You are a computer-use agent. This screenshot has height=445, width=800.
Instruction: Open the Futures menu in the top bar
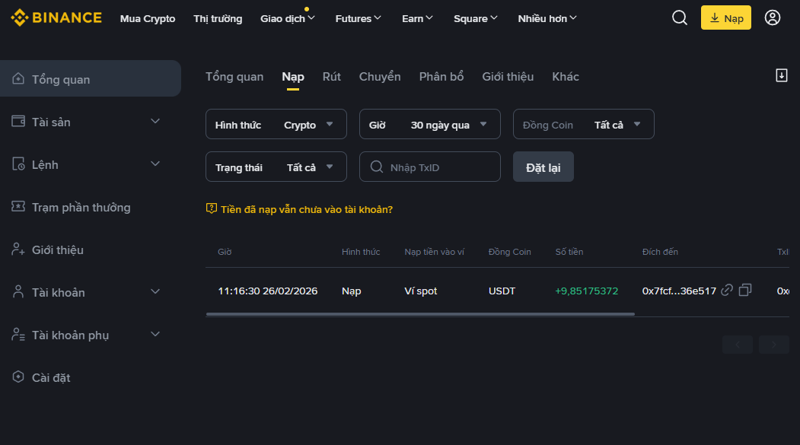pyautogui.click(x=358, y=17)
